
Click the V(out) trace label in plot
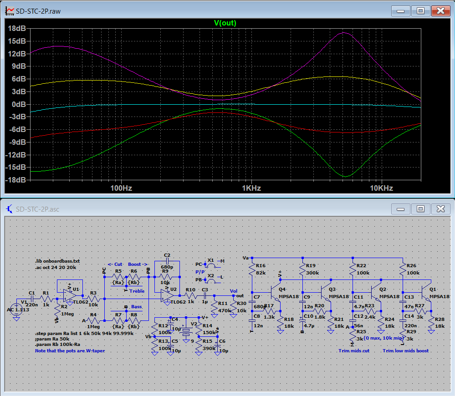pos(225,23)
